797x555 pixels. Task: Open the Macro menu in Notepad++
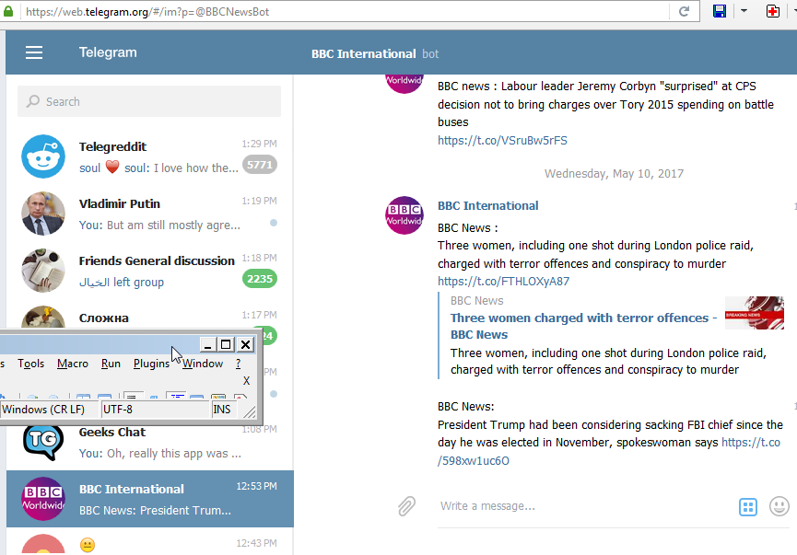(x=73, y=364)
